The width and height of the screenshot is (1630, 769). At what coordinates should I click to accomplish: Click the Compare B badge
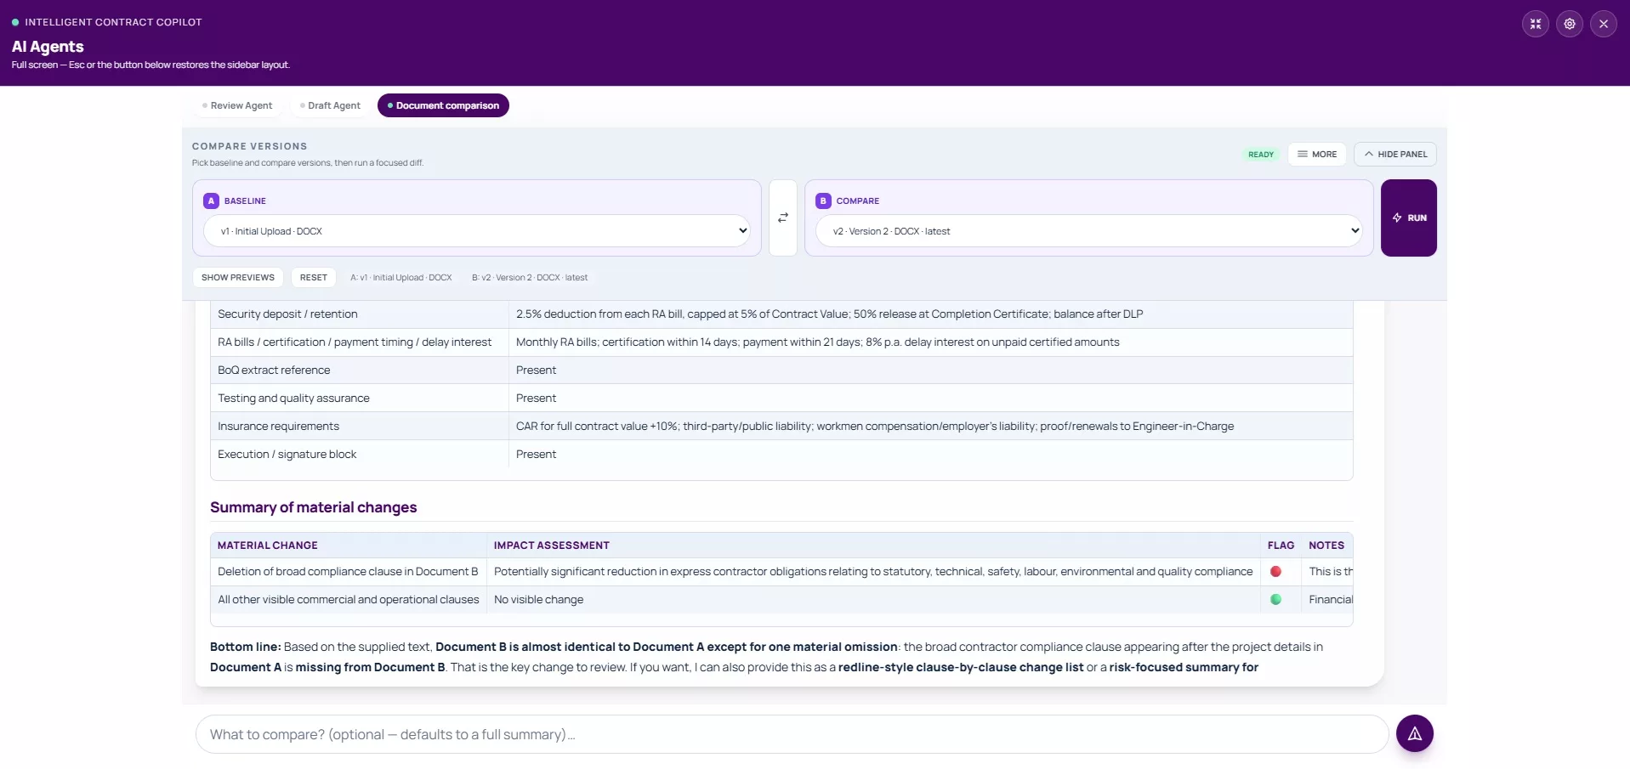(x=823, y=201)
